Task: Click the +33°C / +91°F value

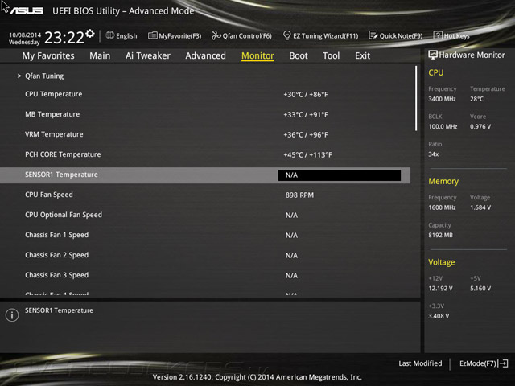Action: pyautogui.click(x=306, y=114)
